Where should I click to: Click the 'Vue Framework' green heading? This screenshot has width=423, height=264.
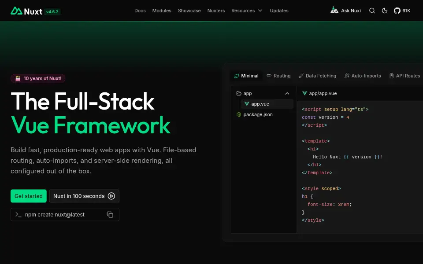coord(91,125)
